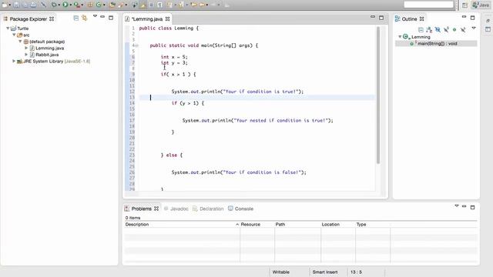Toggle Block Selection mode in toolbar
Screen dimensions: 493x277
click(151, 5)
